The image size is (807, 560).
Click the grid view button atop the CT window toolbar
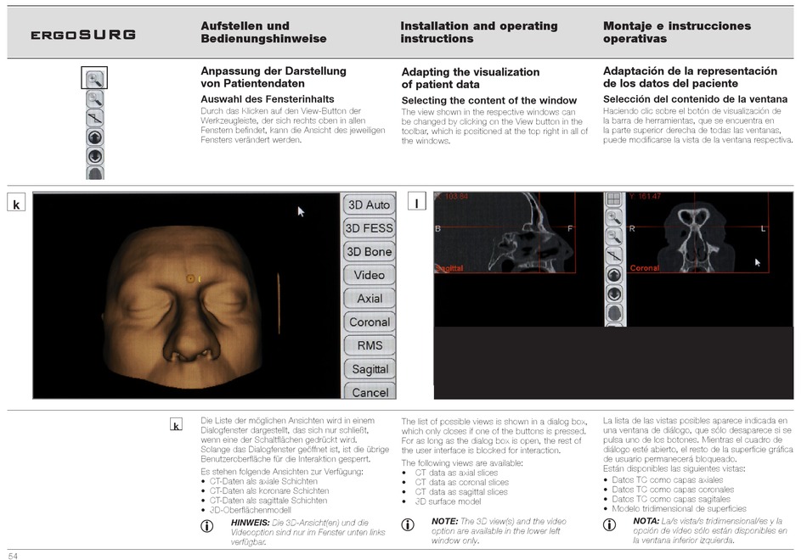(612, 200)
